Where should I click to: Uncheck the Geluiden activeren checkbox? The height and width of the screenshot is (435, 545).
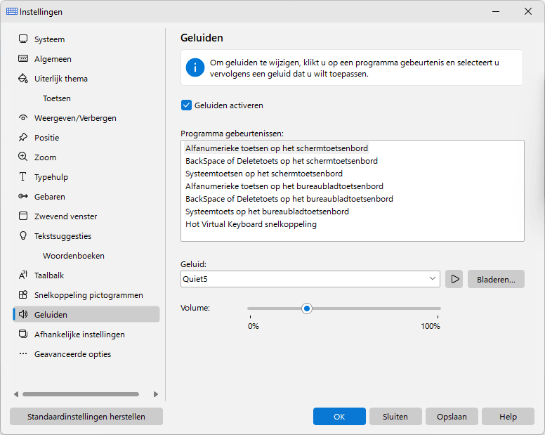[x=186, y=105]
